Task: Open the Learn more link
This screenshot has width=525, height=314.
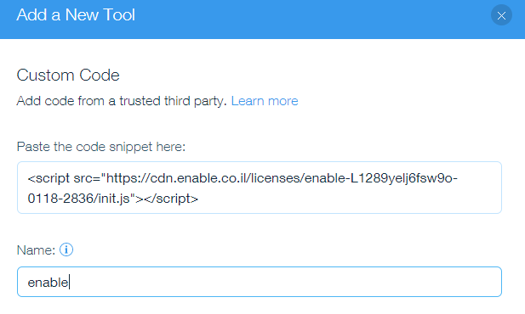Action: [x=265, y=101]
